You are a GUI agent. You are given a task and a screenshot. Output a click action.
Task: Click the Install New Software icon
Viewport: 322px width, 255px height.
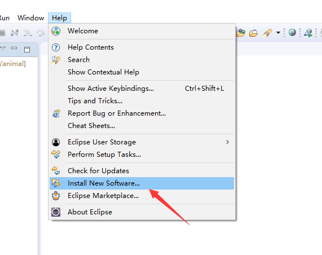pyautogui.click(x=56, y=183)
